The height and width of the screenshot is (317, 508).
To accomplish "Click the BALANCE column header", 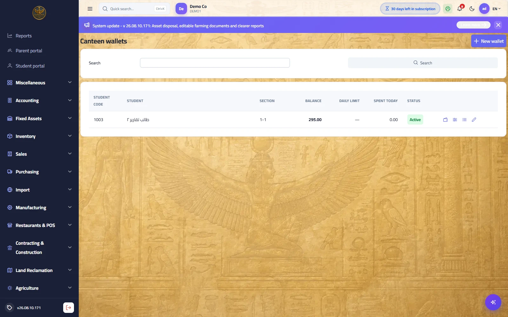I will coord(313,101).
